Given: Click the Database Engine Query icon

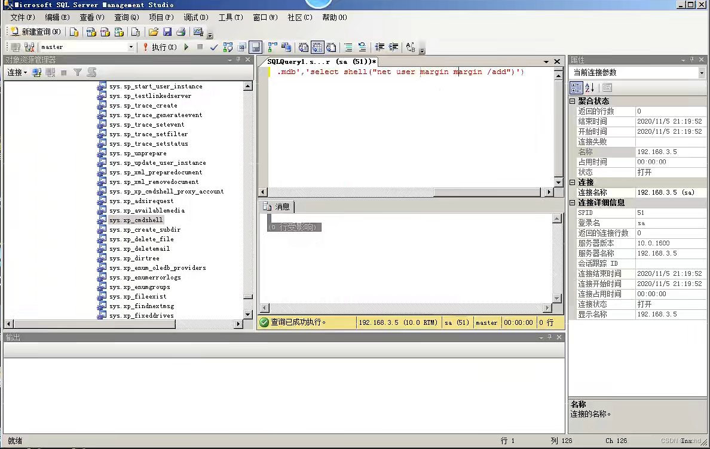Looking at the screenshot, I should [x=74, y=32].
